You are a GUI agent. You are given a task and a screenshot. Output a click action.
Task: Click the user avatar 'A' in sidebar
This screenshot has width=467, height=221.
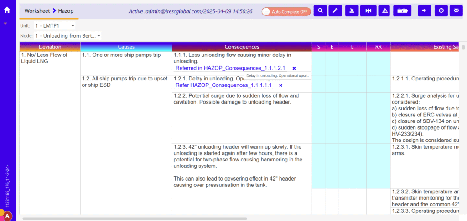point(7,216)
